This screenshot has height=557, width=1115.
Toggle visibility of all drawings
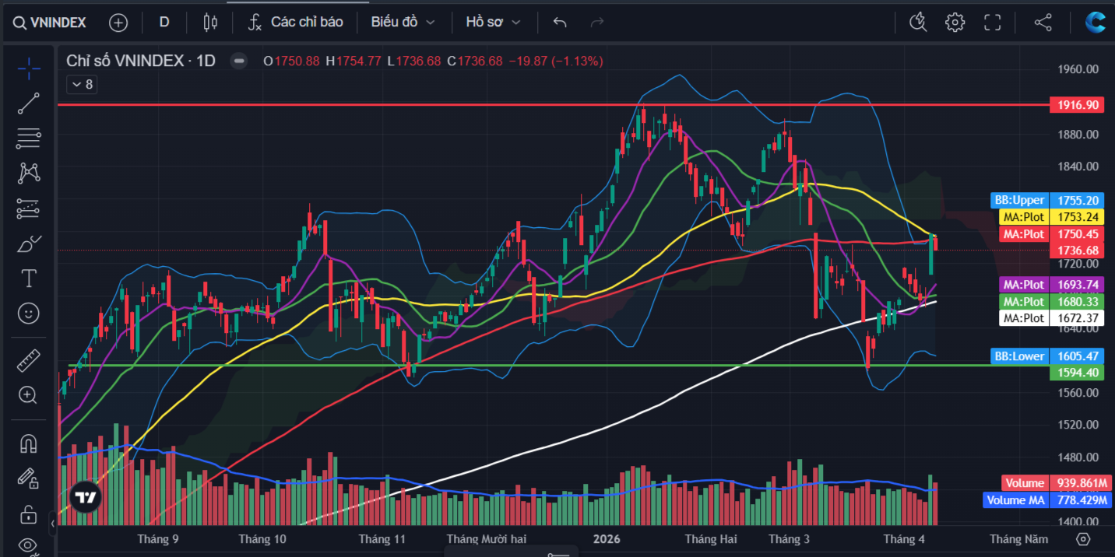[29, 545]
